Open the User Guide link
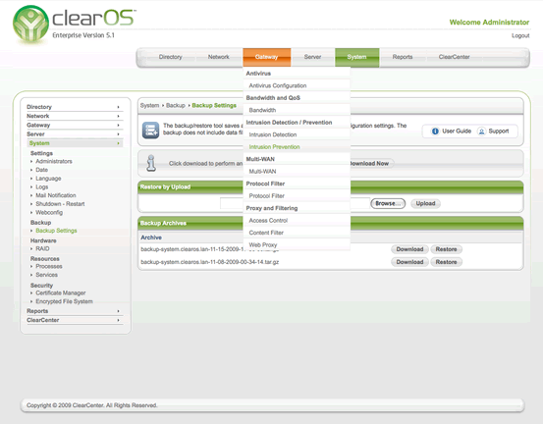 457,132
